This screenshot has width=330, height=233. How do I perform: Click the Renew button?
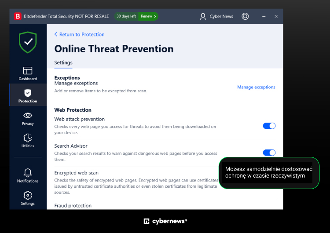[x=148, y=16]
